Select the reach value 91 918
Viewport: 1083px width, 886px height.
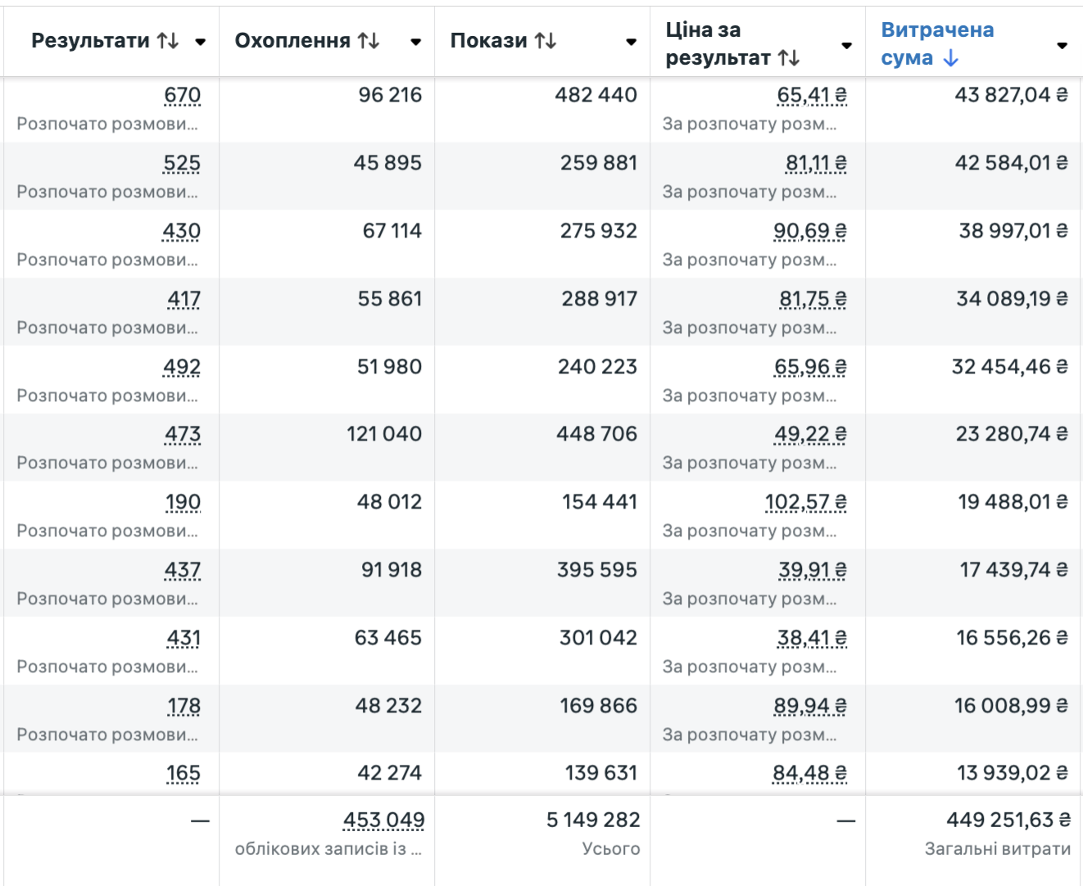pos(392,570)
